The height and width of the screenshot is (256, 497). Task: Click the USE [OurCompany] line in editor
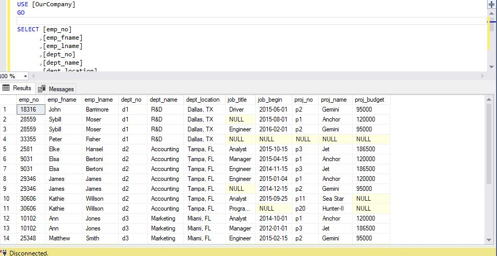click(x=46, y=5)
